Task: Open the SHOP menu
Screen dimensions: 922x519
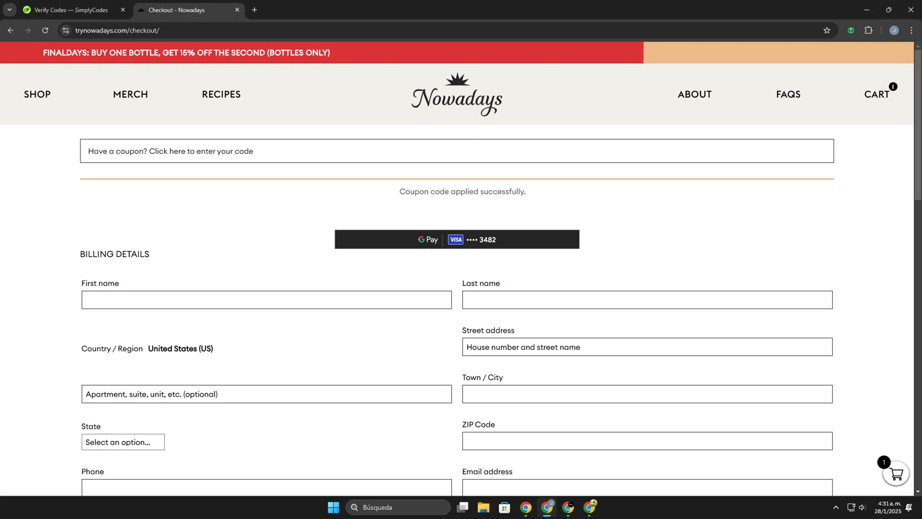Action: 37,94
